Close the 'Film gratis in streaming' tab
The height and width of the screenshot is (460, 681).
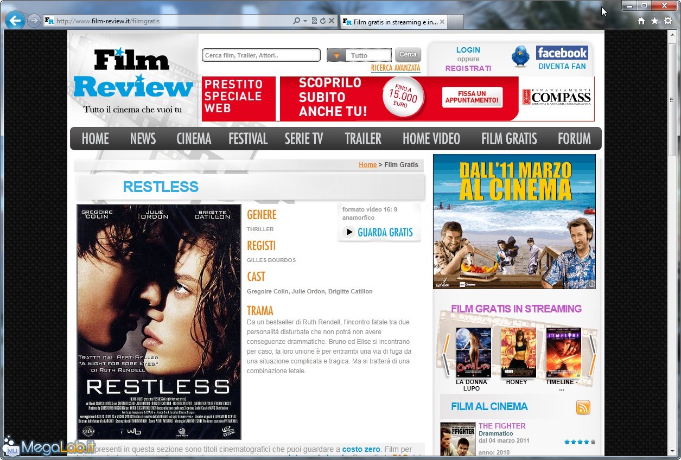[x=442, y=22]
